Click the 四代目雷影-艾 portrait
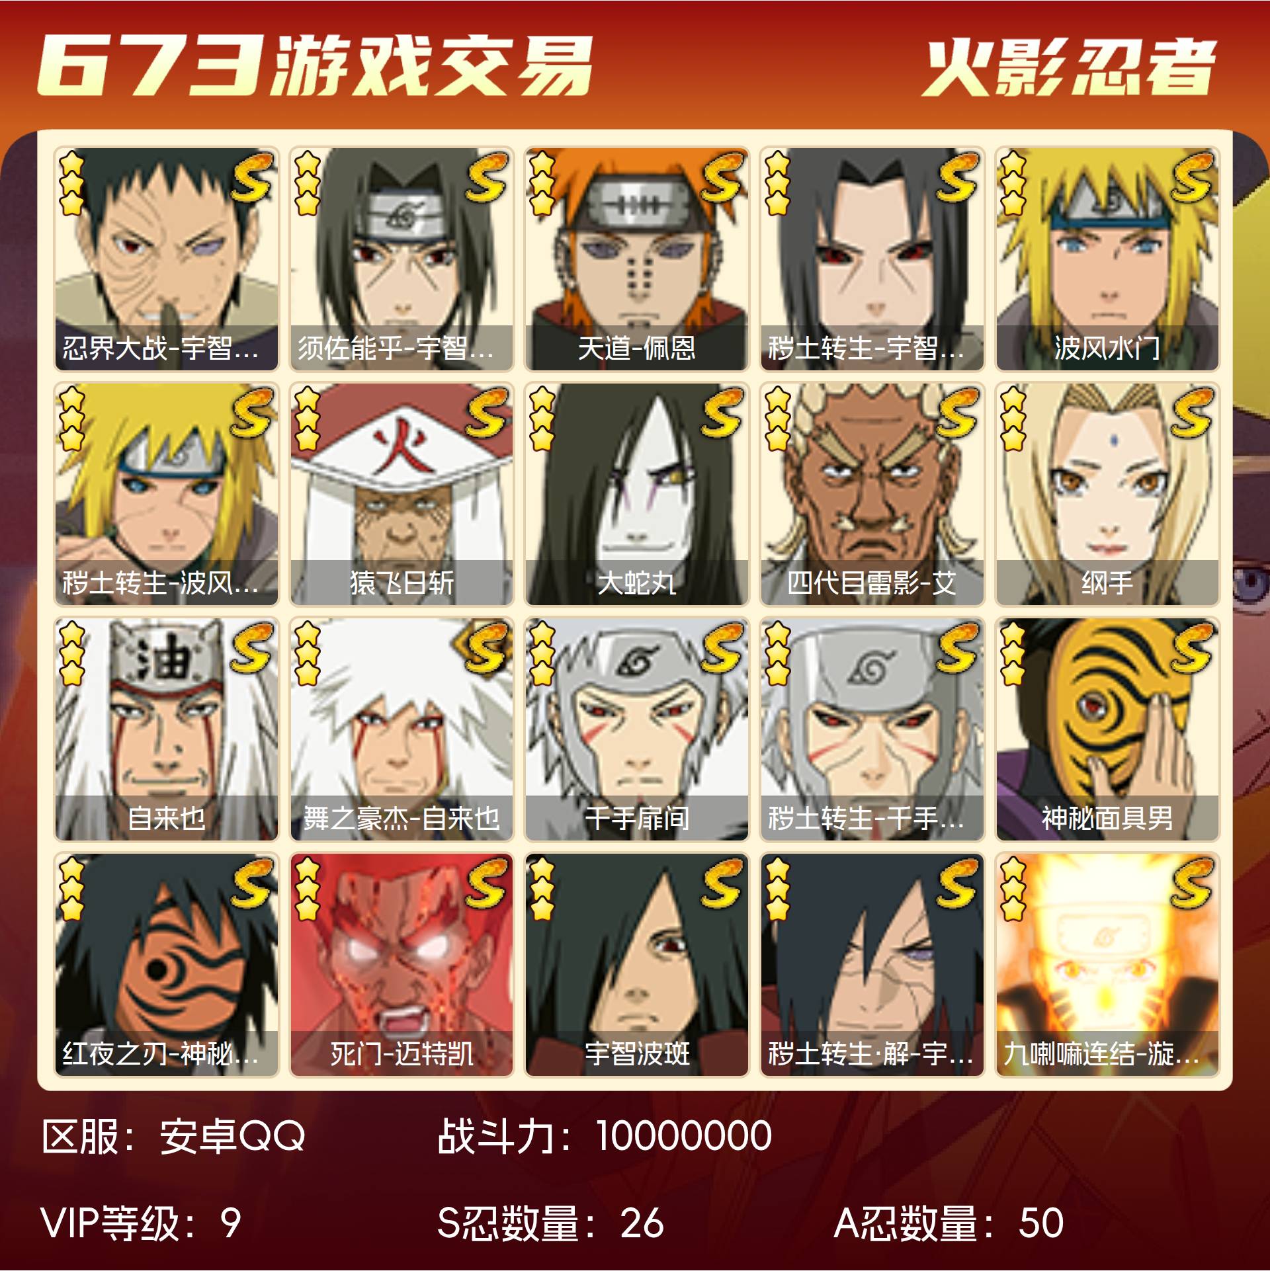 click(x=872, y=494)
